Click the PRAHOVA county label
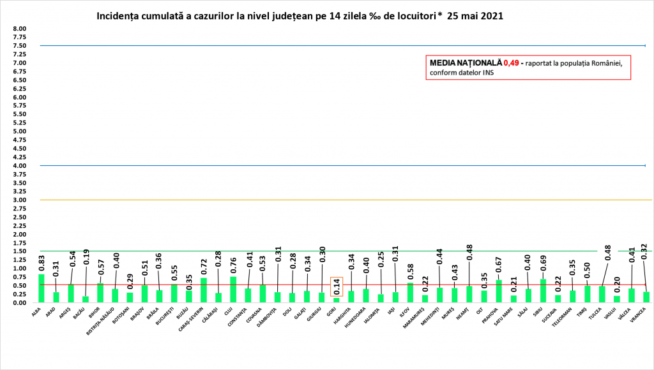The height and width of the screenshot is (370, 654). coord(490,315)
